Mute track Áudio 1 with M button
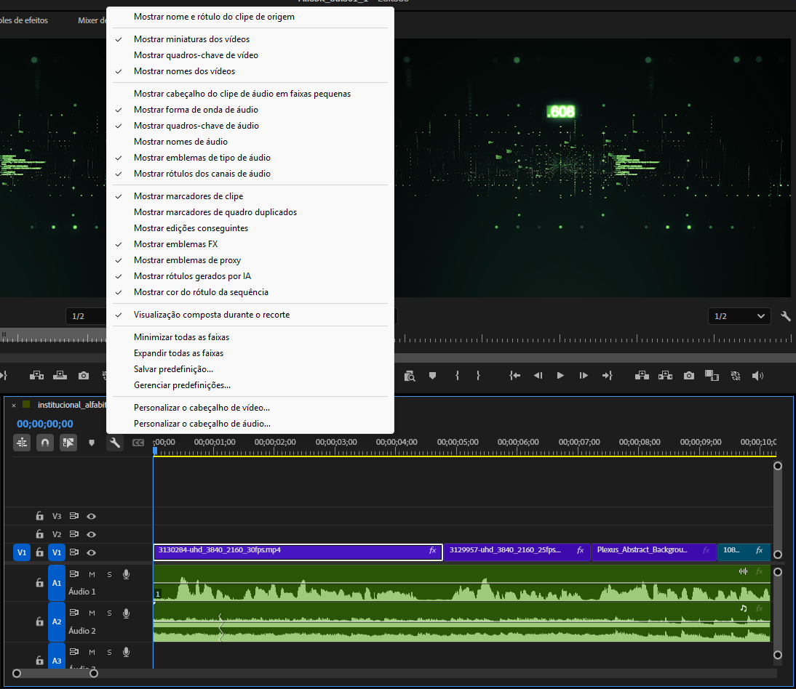 92,574
